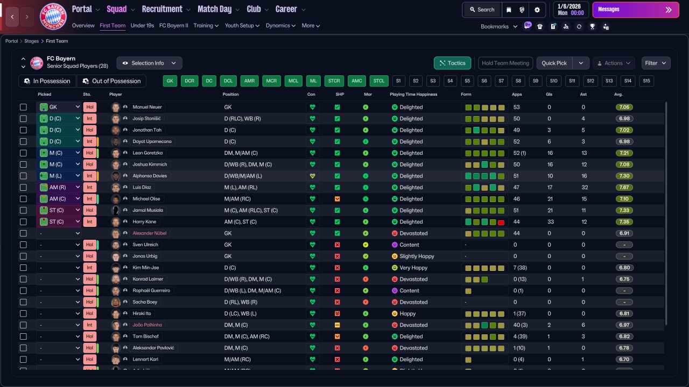Open the settings gear icon
The image size is (689, 387).
pos(537,10)
